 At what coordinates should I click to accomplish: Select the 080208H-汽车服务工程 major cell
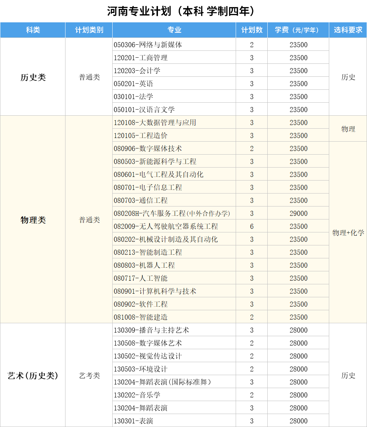tap(172, 213)
